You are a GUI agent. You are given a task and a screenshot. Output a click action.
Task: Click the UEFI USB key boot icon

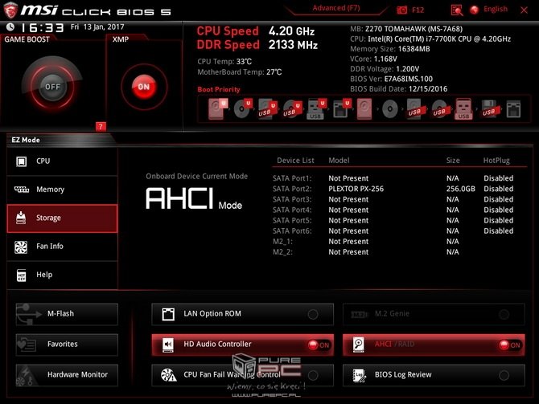316,108
